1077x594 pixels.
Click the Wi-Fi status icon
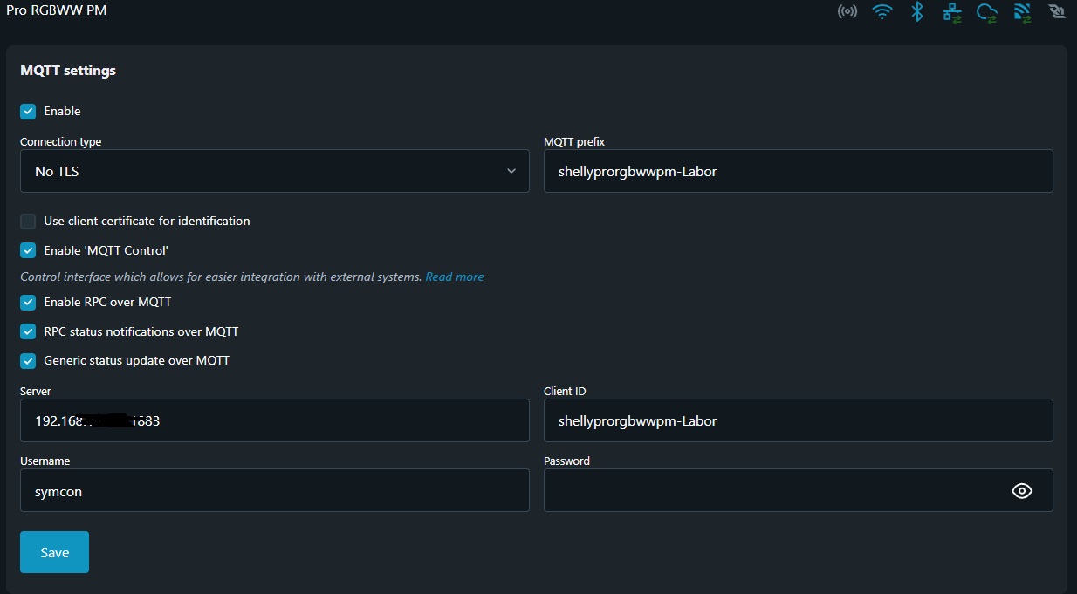pos(882,12)
